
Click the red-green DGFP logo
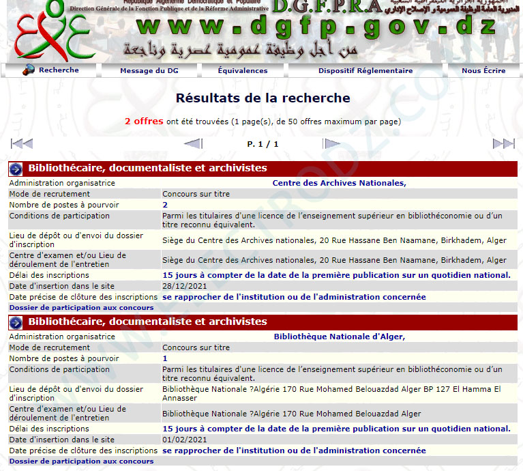point(53,31)
